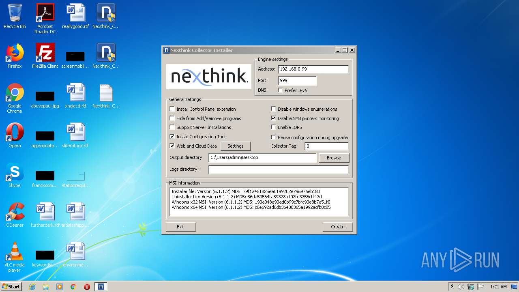Select the Uninstaller file version line

pos(247,197)
